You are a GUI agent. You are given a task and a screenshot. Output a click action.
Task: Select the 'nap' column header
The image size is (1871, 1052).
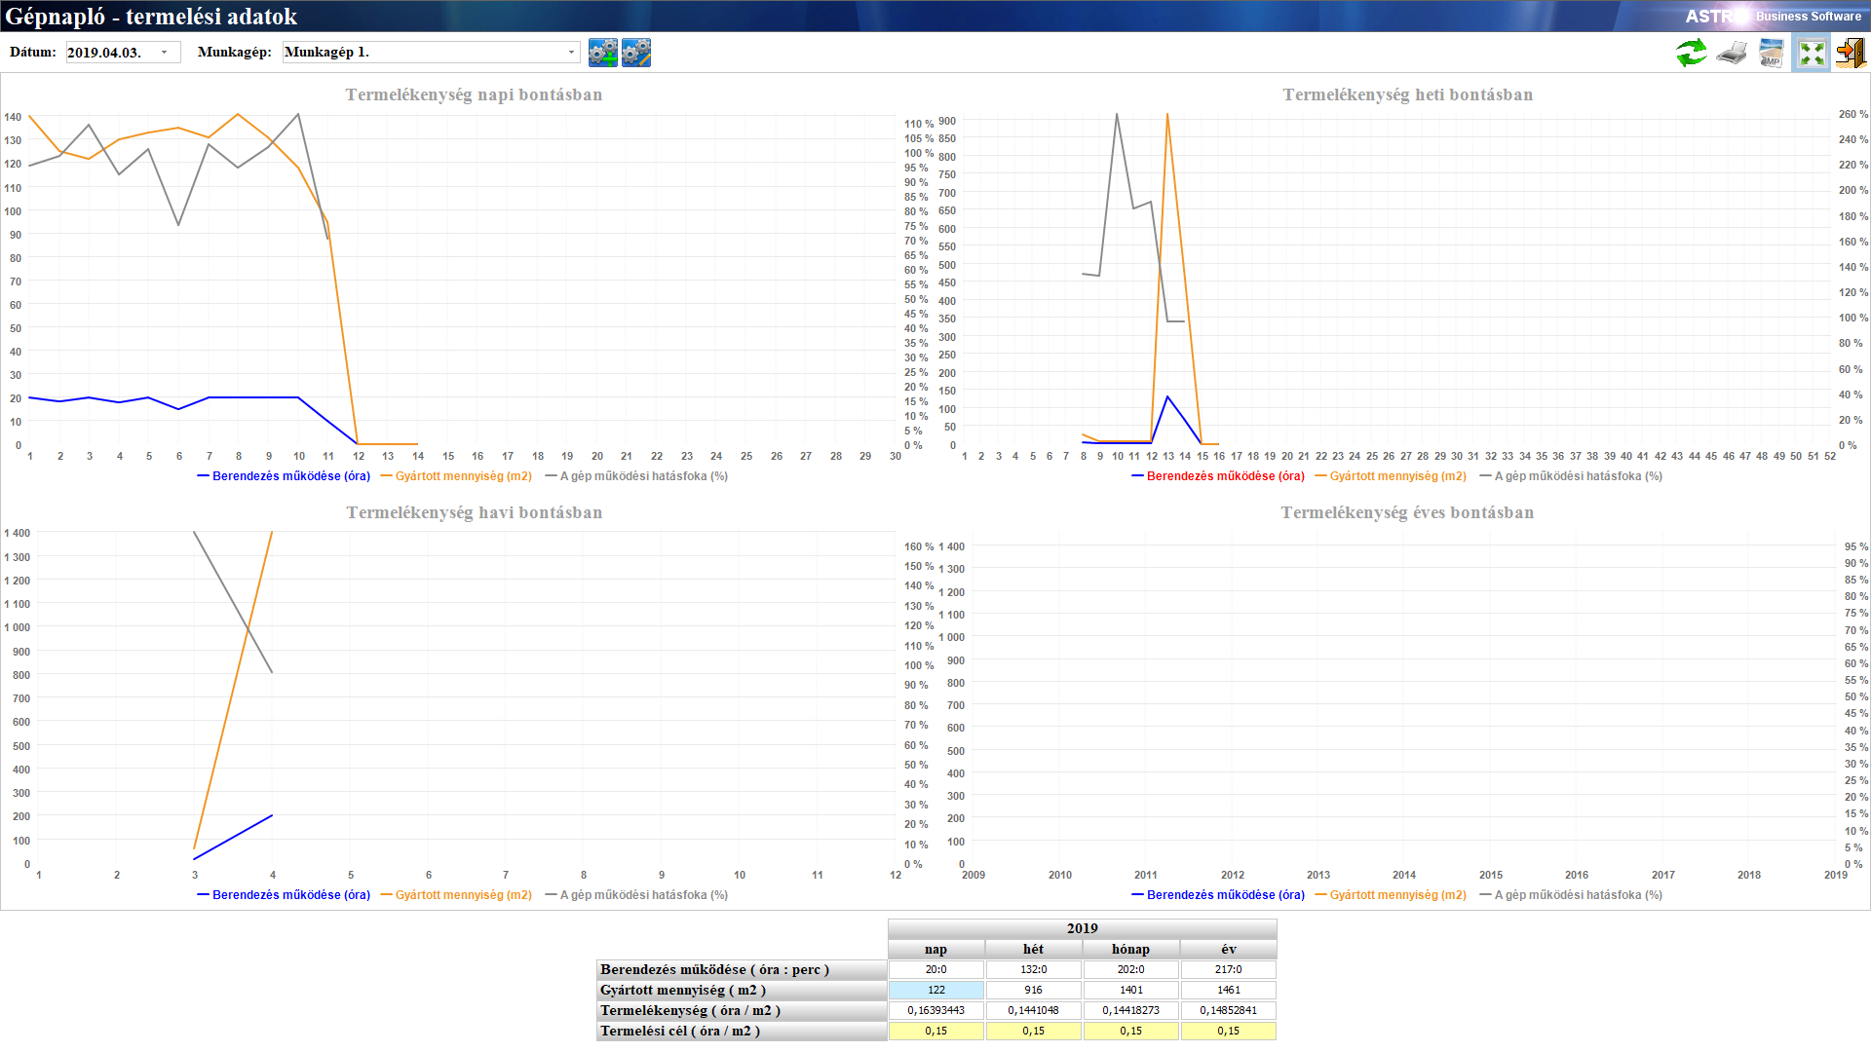pos(936,949)
